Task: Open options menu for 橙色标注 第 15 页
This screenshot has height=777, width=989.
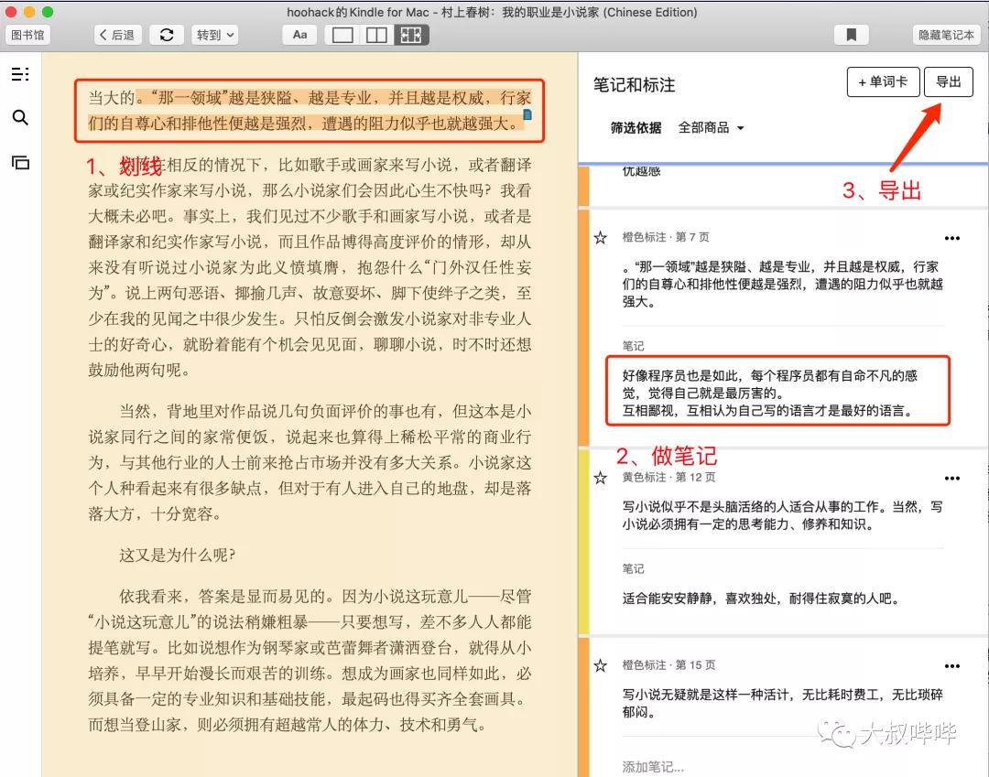Action: point(951,665)
